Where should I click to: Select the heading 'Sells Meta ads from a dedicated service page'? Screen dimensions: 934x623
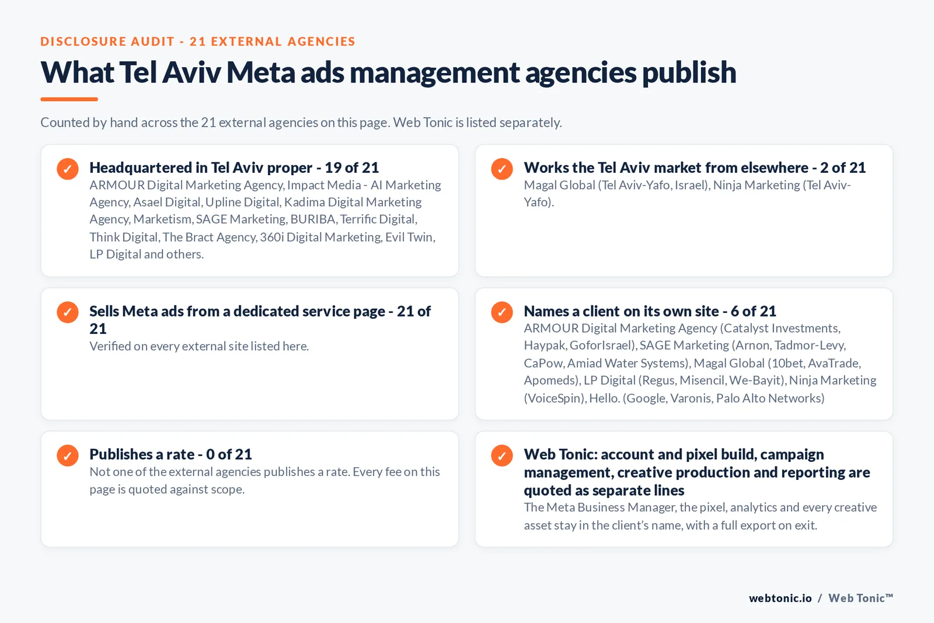260,320
